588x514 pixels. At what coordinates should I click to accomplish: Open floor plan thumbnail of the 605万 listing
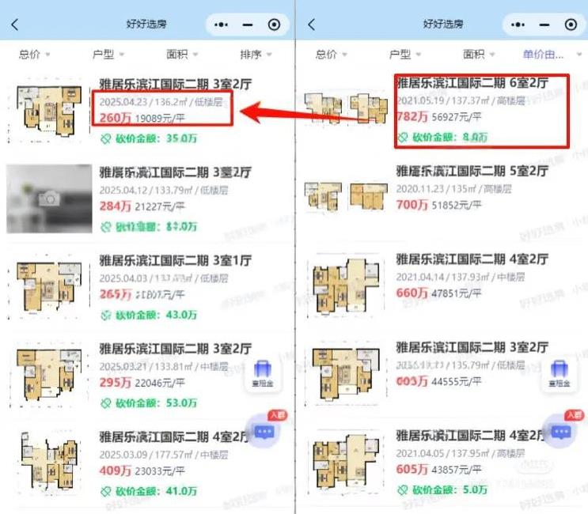pos(346,463)
